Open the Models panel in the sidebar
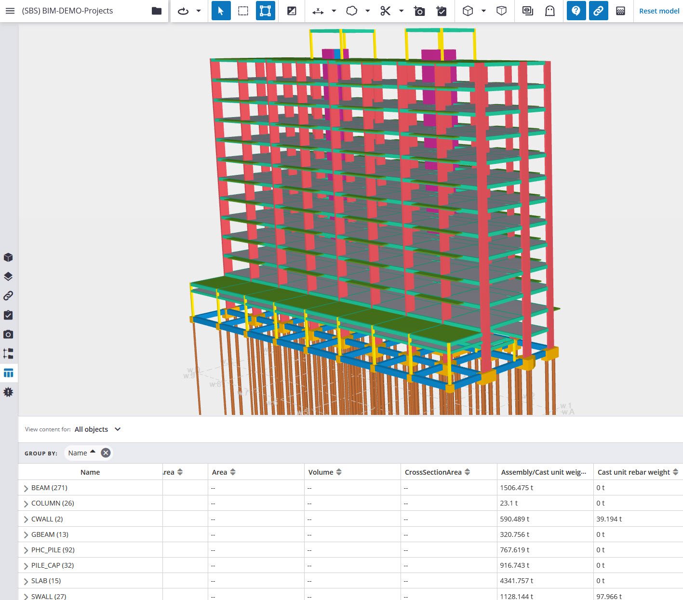This screenshot has height=600, width=683. 8,257
